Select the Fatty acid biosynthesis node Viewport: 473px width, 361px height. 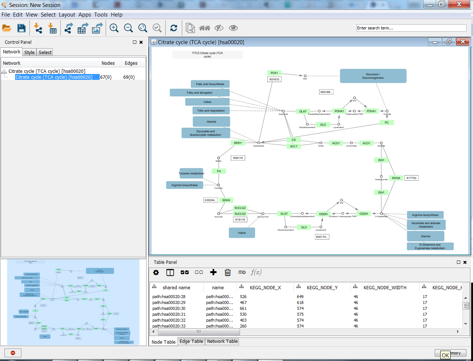210,84
